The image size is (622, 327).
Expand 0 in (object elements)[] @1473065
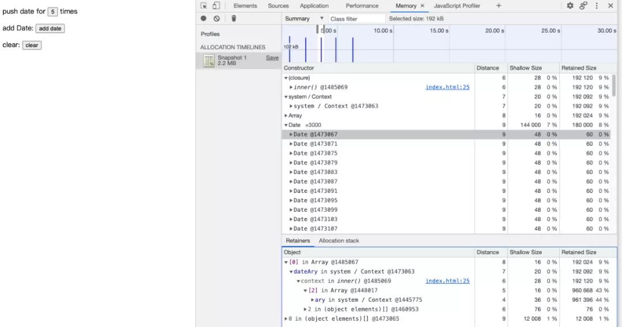[x=286, y=319]
